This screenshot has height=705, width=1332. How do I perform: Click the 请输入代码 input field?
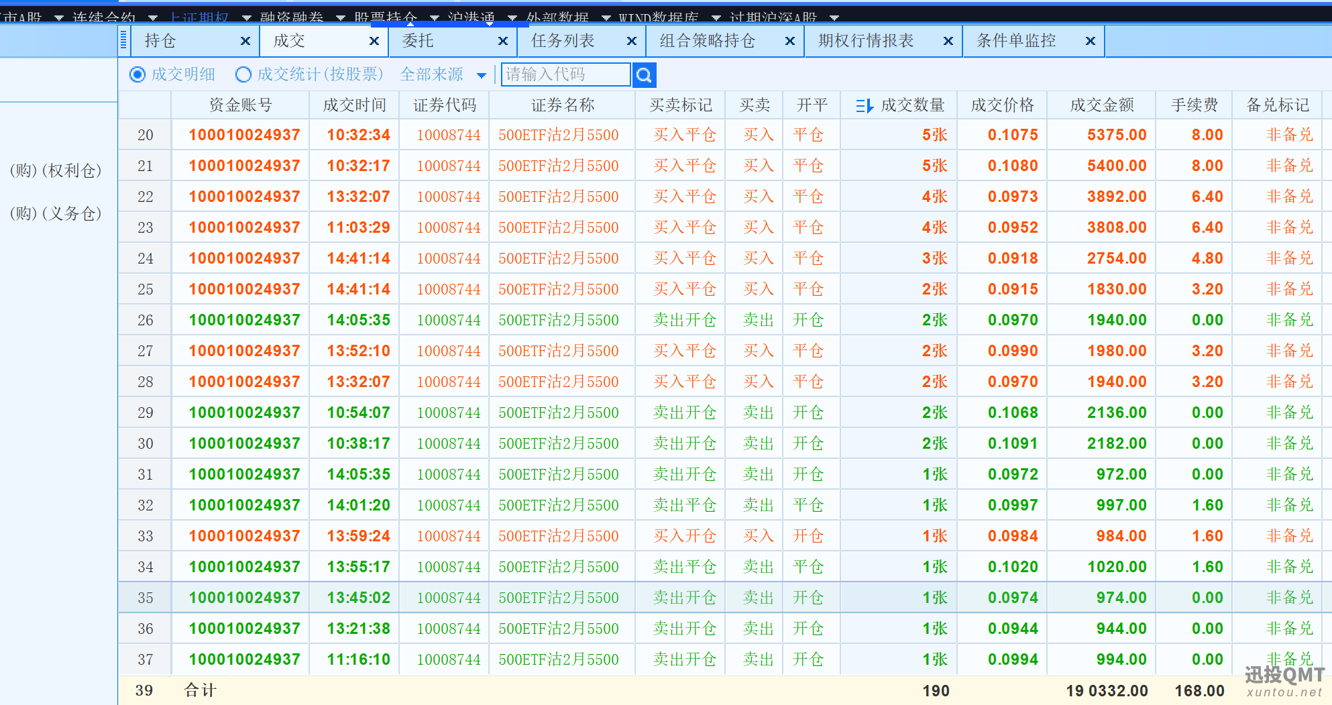pos(565,74)
